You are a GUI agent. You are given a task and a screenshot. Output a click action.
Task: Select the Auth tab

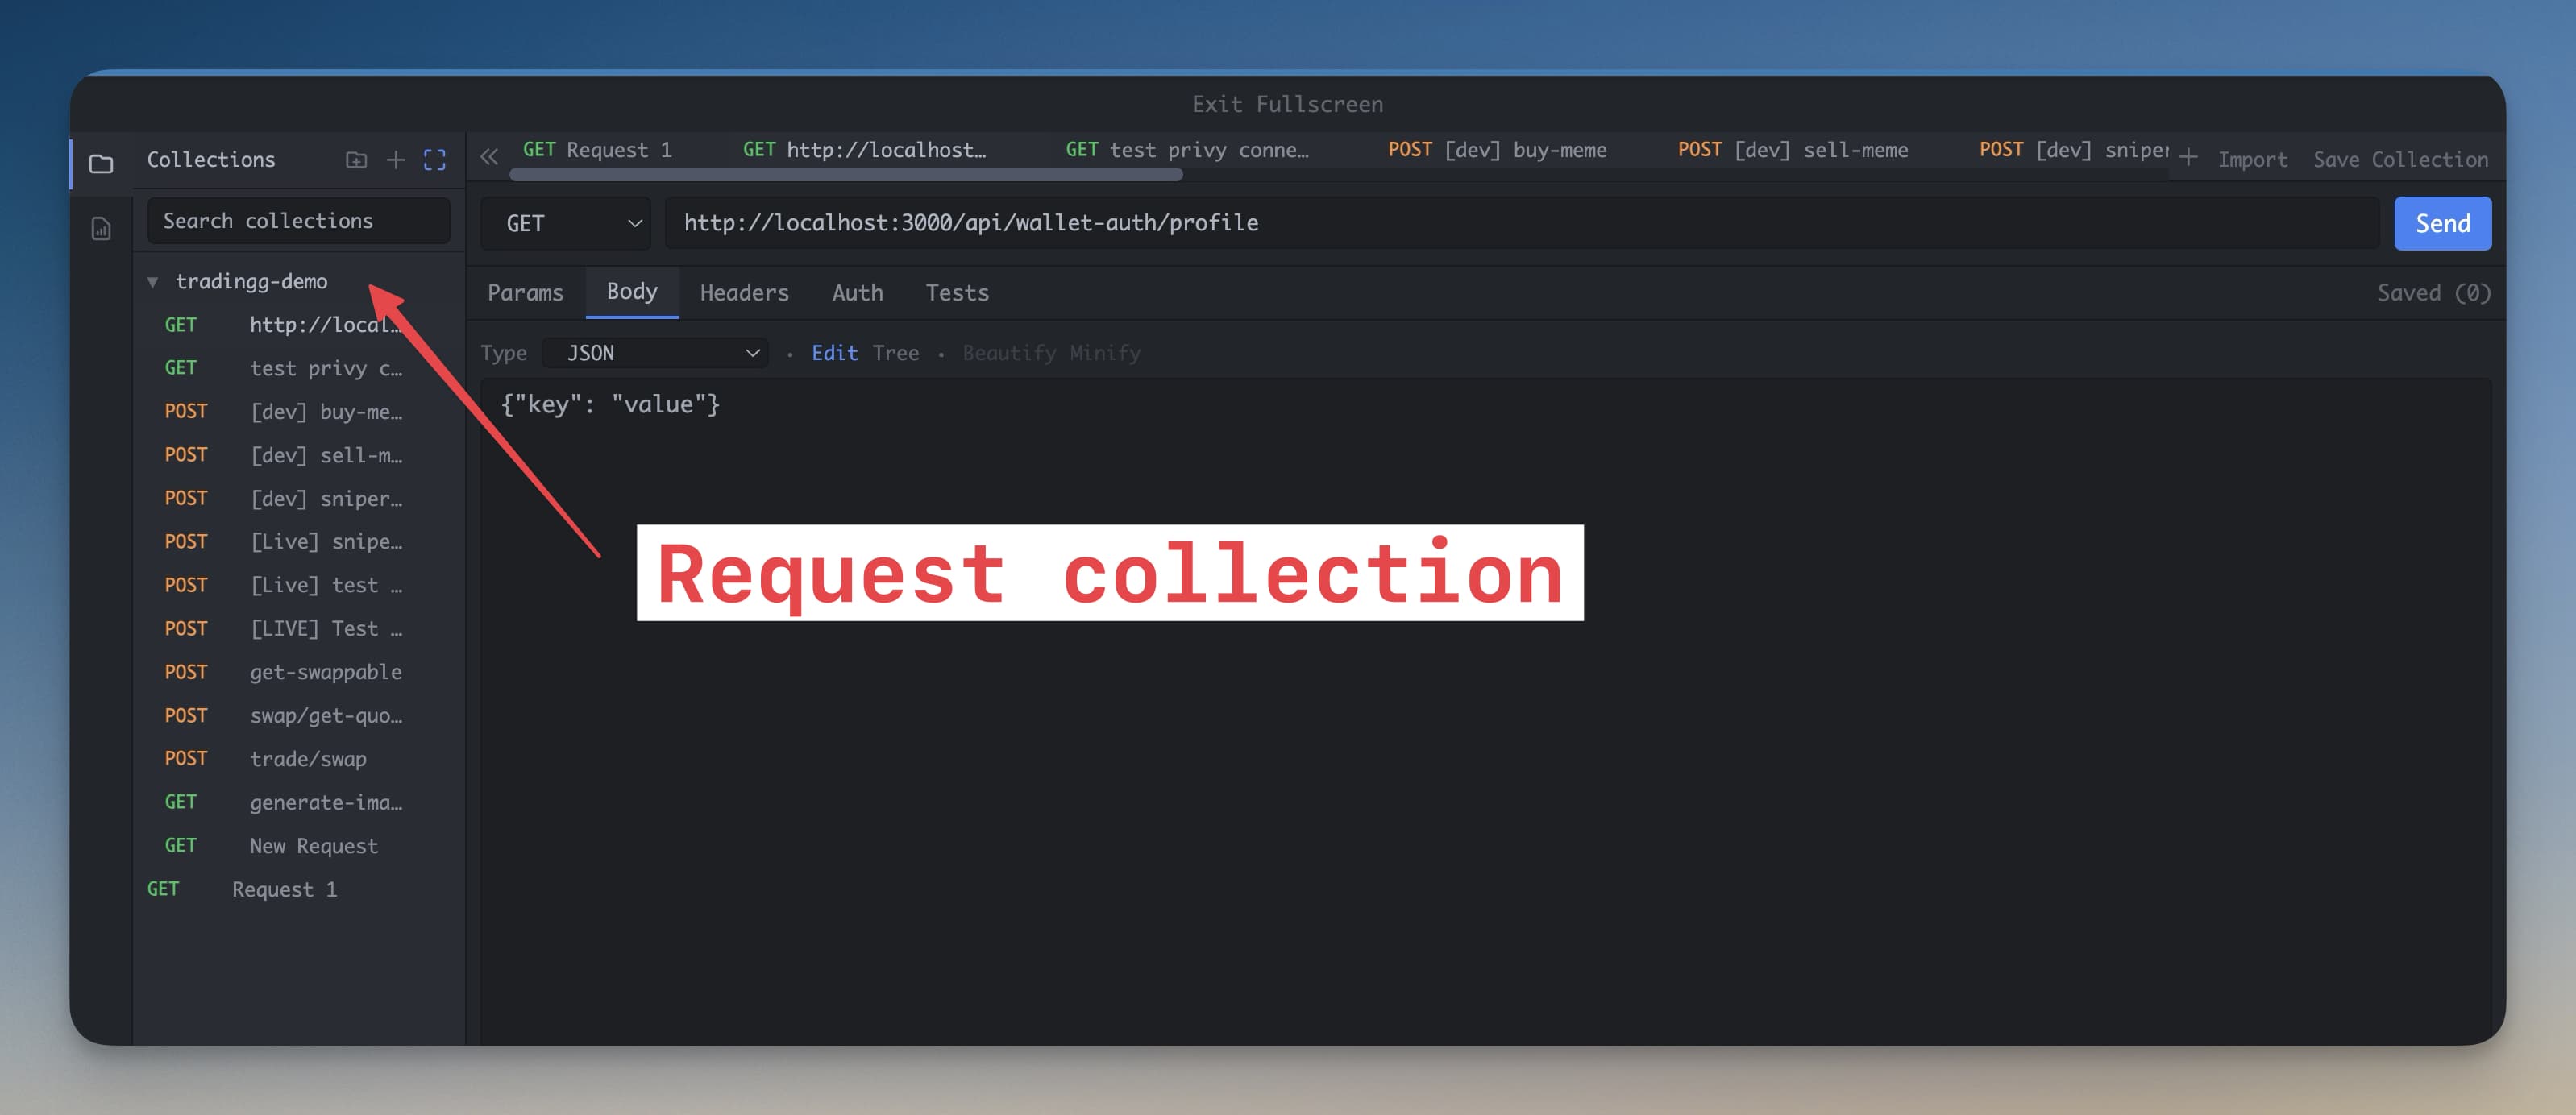(857, 292)
